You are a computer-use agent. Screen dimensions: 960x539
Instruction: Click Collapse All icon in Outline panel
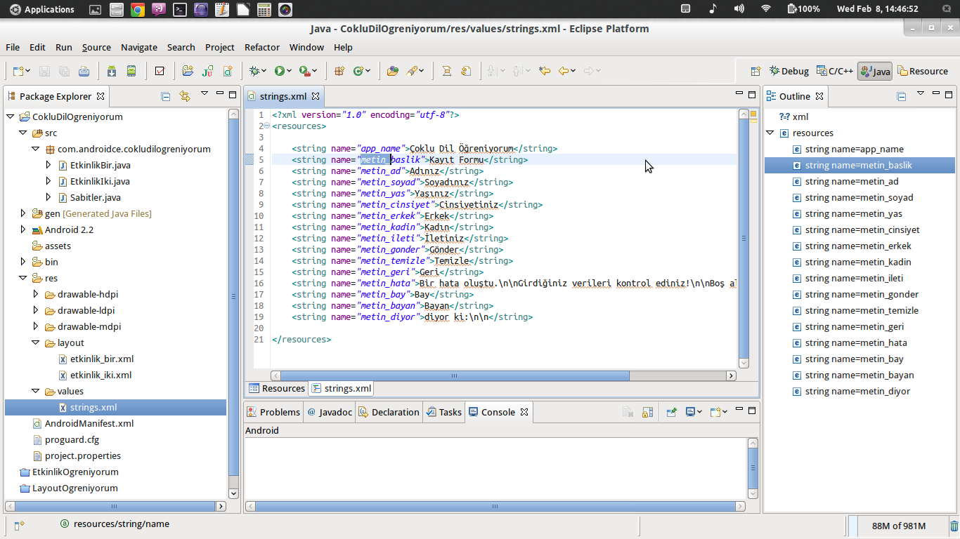pyautogui.click(x=901, y=96)
